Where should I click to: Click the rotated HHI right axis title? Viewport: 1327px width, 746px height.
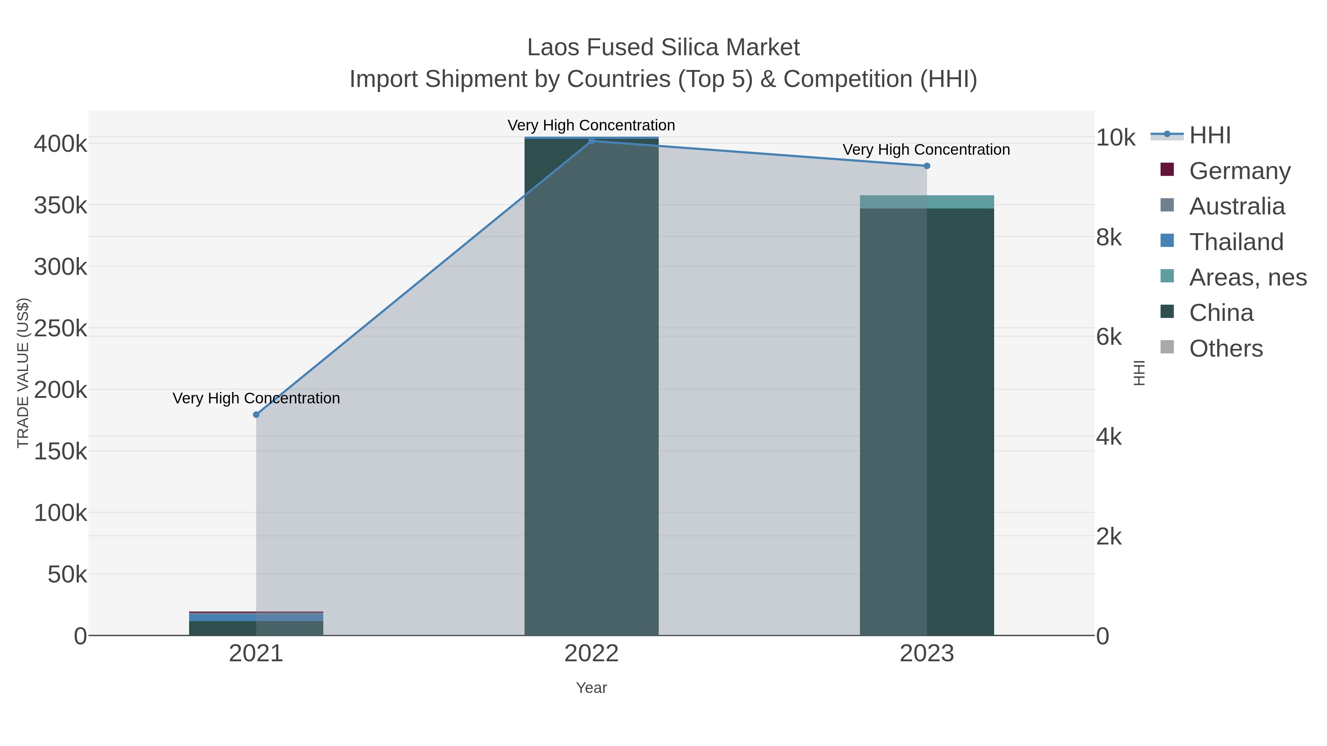coord(1139,373)
